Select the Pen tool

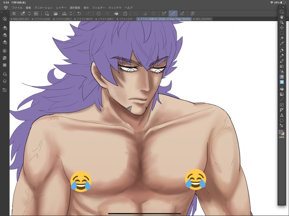pyautogui.click(x=282, y=50)
